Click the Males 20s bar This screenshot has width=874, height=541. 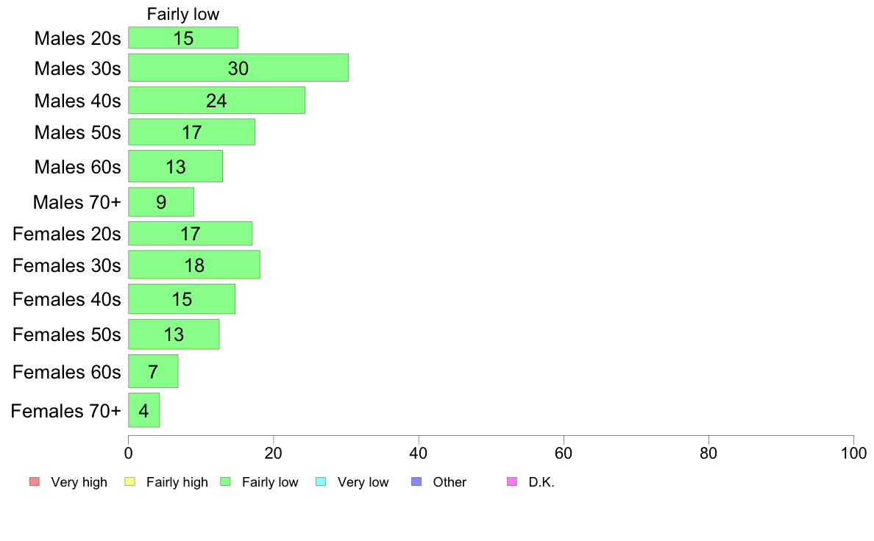click(x=183, y=38)
